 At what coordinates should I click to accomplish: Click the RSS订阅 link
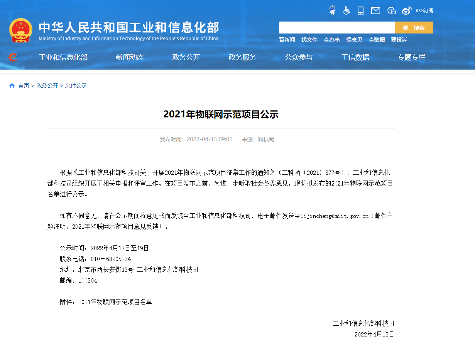click(x=424, y=11)
